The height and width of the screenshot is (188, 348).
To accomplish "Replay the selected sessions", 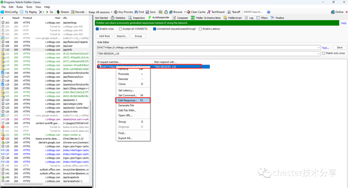I will [x=31, y=12].
